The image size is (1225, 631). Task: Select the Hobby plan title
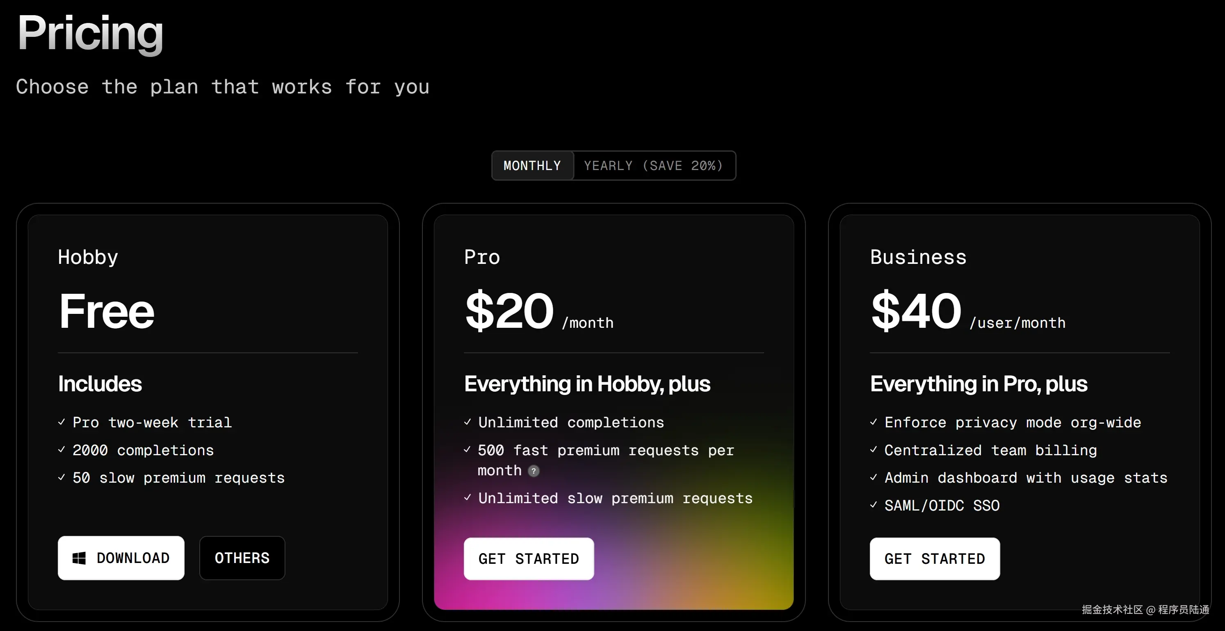pyautogui.click(x=88, y=257)
